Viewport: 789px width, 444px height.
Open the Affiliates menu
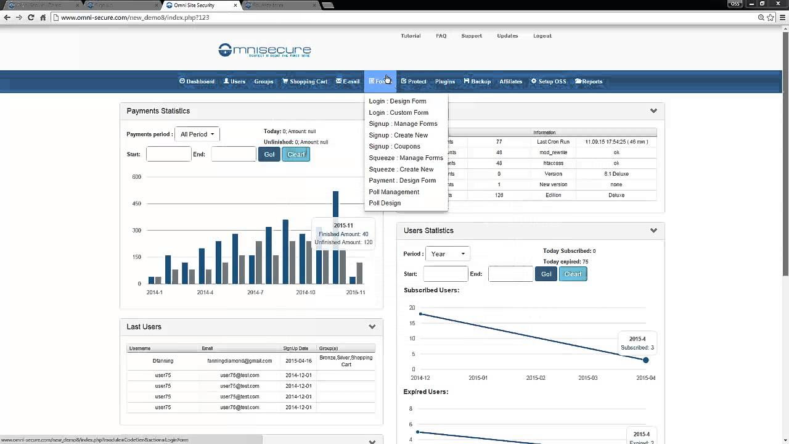510,81
